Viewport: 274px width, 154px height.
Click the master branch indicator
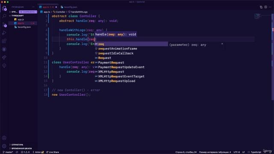coord(8,152)
